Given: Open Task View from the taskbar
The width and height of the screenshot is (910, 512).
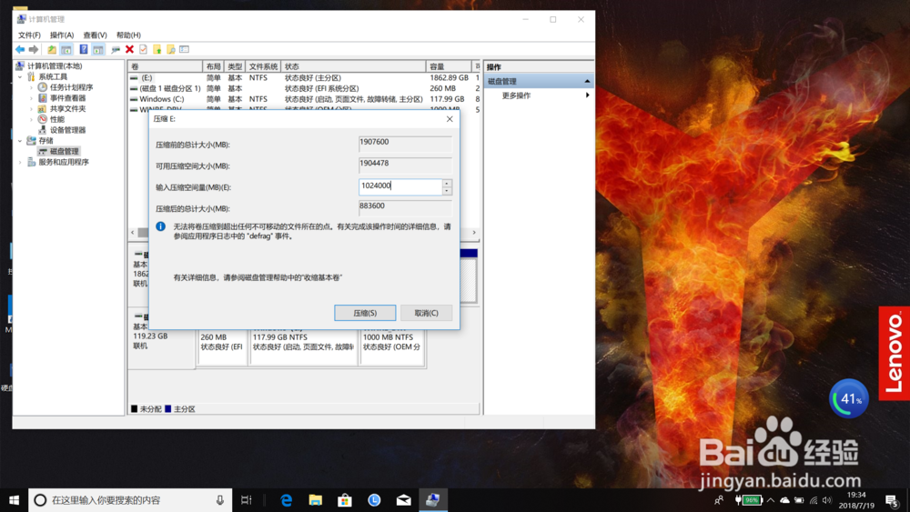Looking at the screenshot, I should pyautogui.click(x=246, y=500).
